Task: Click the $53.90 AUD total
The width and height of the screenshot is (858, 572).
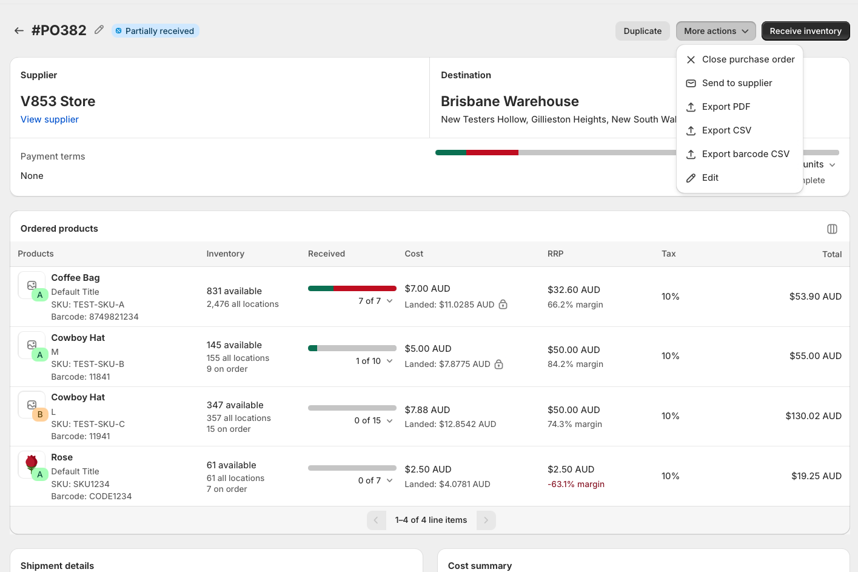Action: [816, 297]
